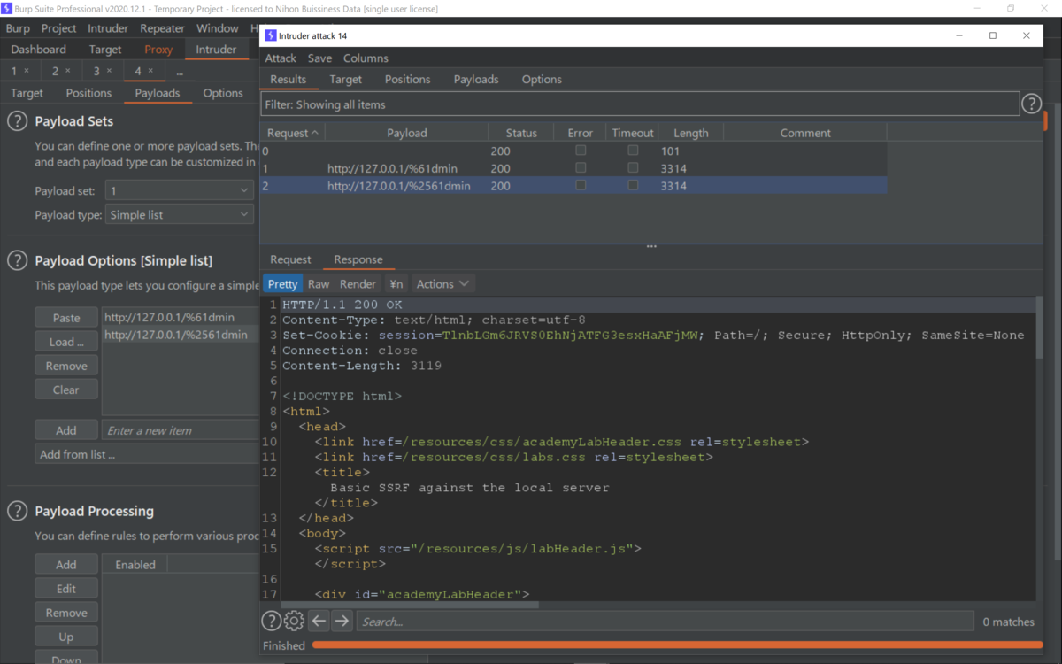Screen dimensions: 1062x664
Task: Open the Proxy tab in Burp
Action: tap(158, 50)
